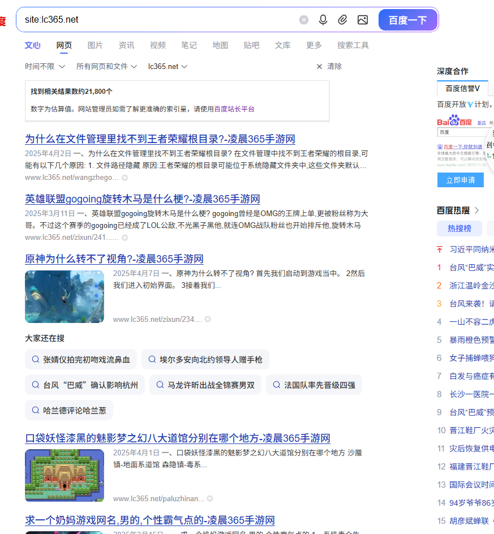Search suggestion 台风“巴威”确认影响杭州
Viewport: 494px width, 534px height.
coord(85,385)
